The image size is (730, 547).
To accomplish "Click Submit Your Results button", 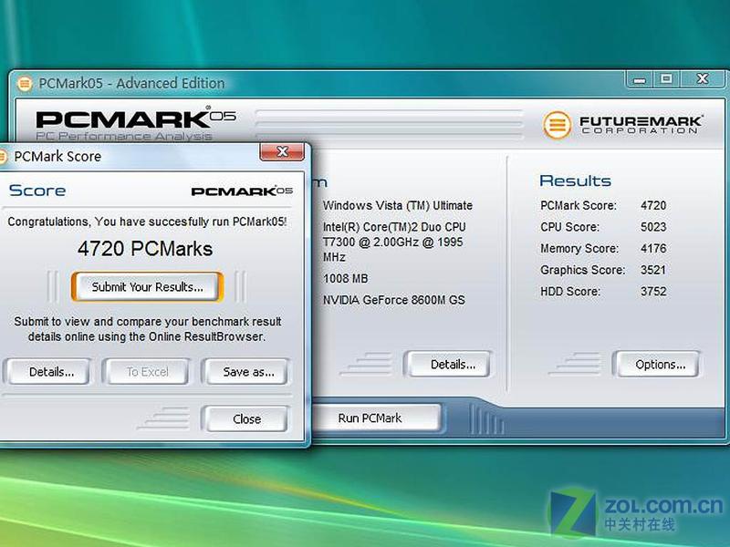I will pos(147,286).
